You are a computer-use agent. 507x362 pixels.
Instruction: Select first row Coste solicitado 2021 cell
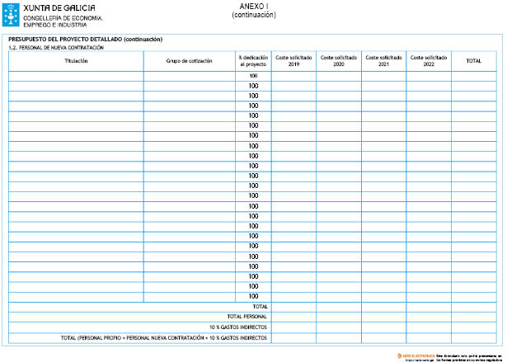point(383,76)
